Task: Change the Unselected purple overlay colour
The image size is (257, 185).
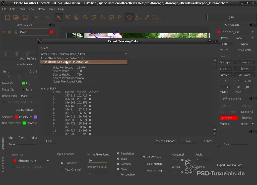Action: pyautogui.click(x=35, y=117)
